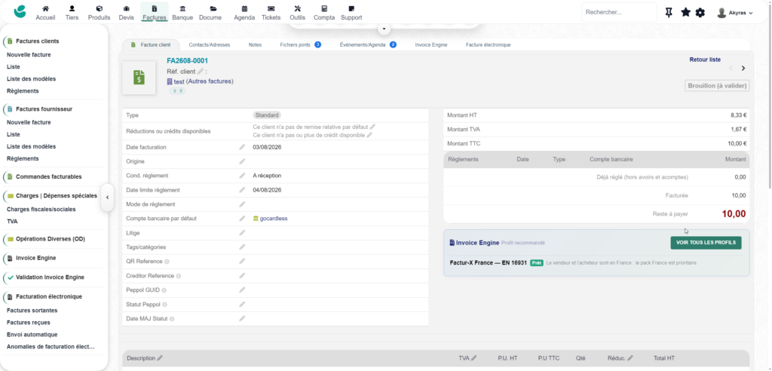Edit Compte bancaire par défaut pencil
The height and width of the screenshot is (371, 772).
pos(242,219)
